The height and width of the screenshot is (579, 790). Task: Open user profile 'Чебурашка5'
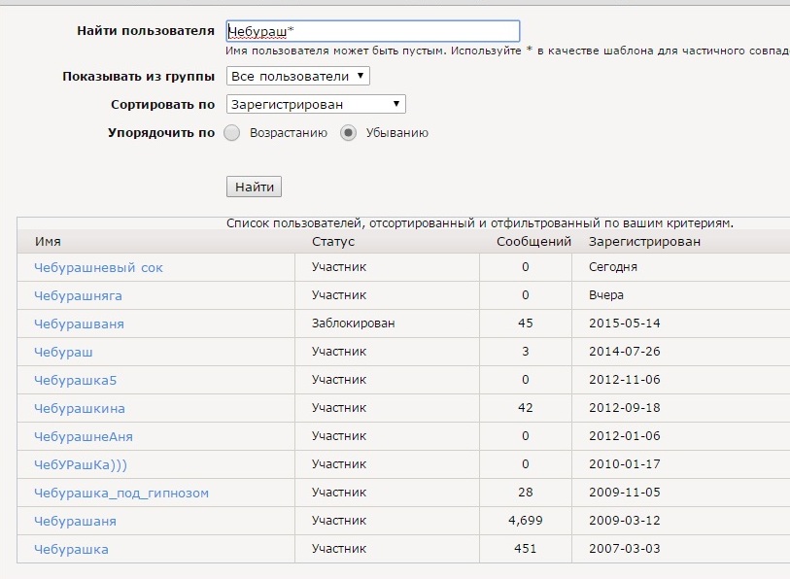tap(75, 380)
